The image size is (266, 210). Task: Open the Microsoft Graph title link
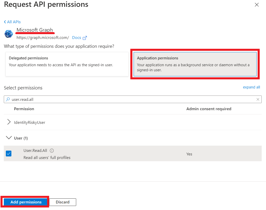pyautogui.click(x=35, y=30)
